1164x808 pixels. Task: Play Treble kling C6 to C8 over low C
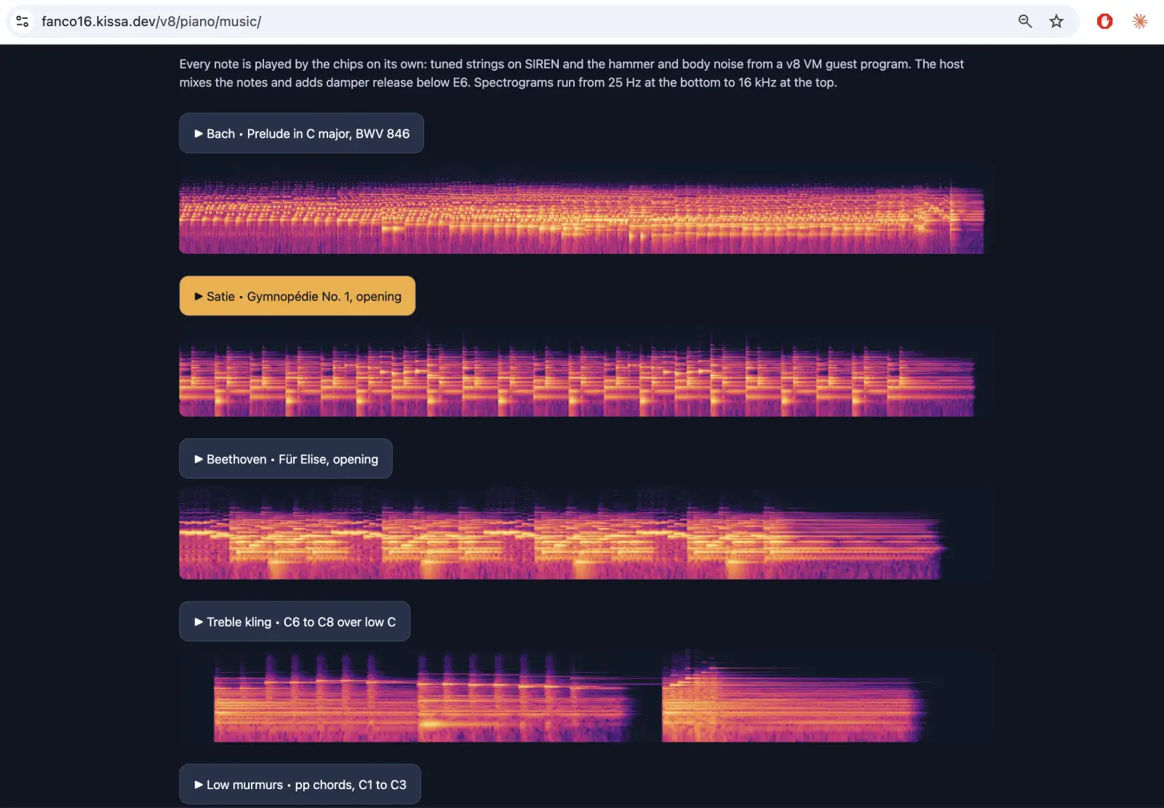pyautogui.click(x=295, y=622)
